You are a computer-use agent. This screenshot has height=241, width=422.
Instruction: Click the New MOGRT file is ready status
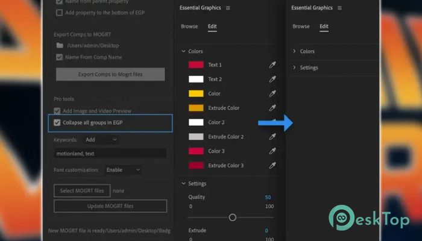pos(109,231)
